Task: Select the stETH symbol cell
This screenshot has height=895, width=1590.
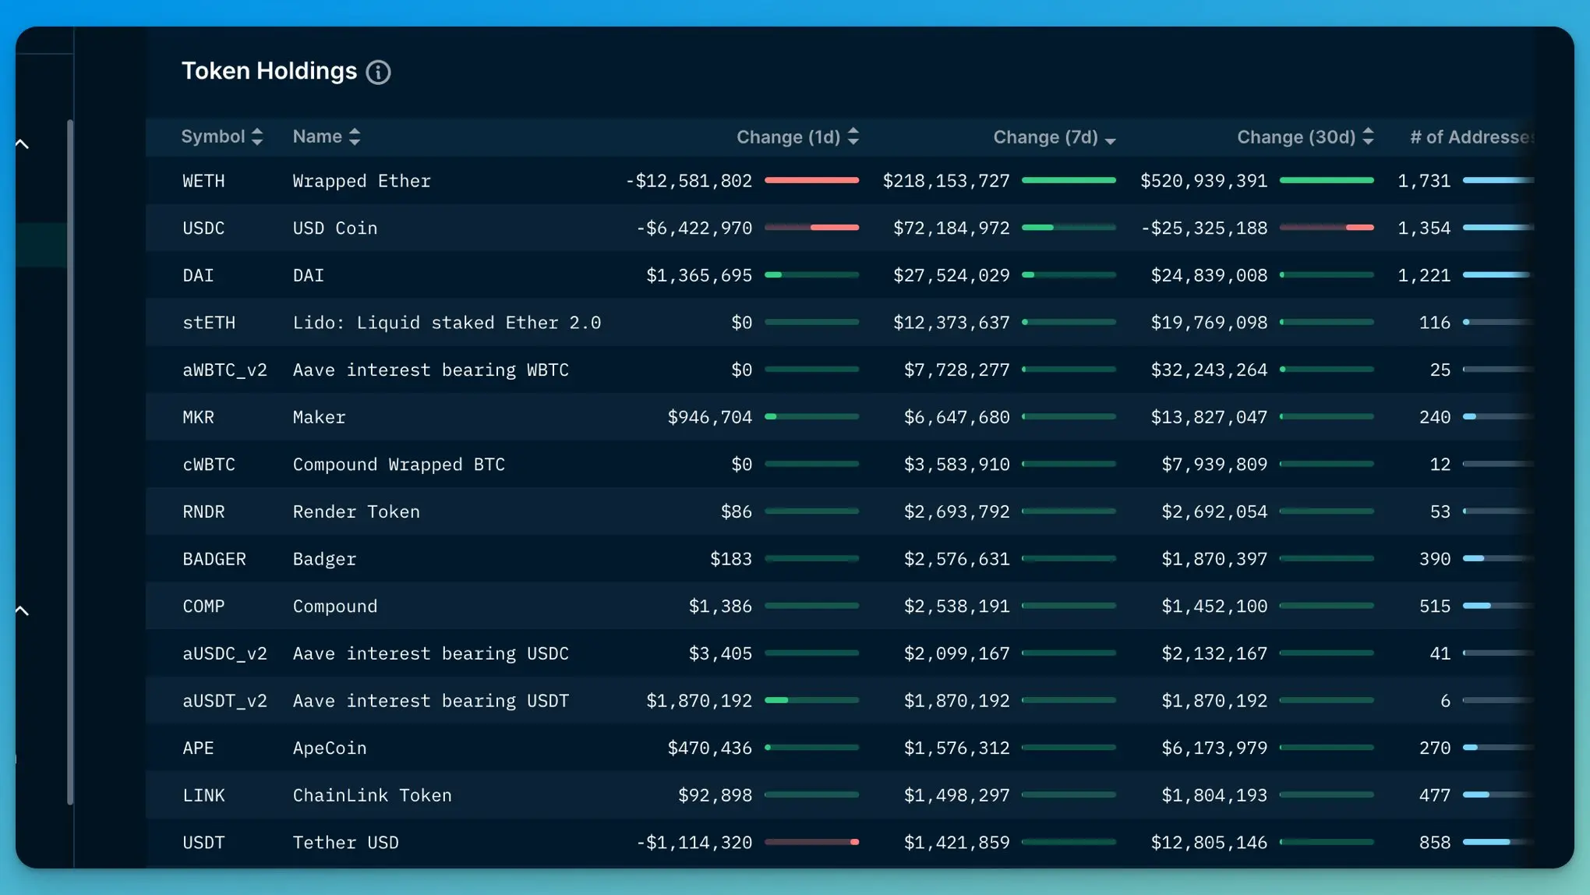Action: click(x=209, y=323)
